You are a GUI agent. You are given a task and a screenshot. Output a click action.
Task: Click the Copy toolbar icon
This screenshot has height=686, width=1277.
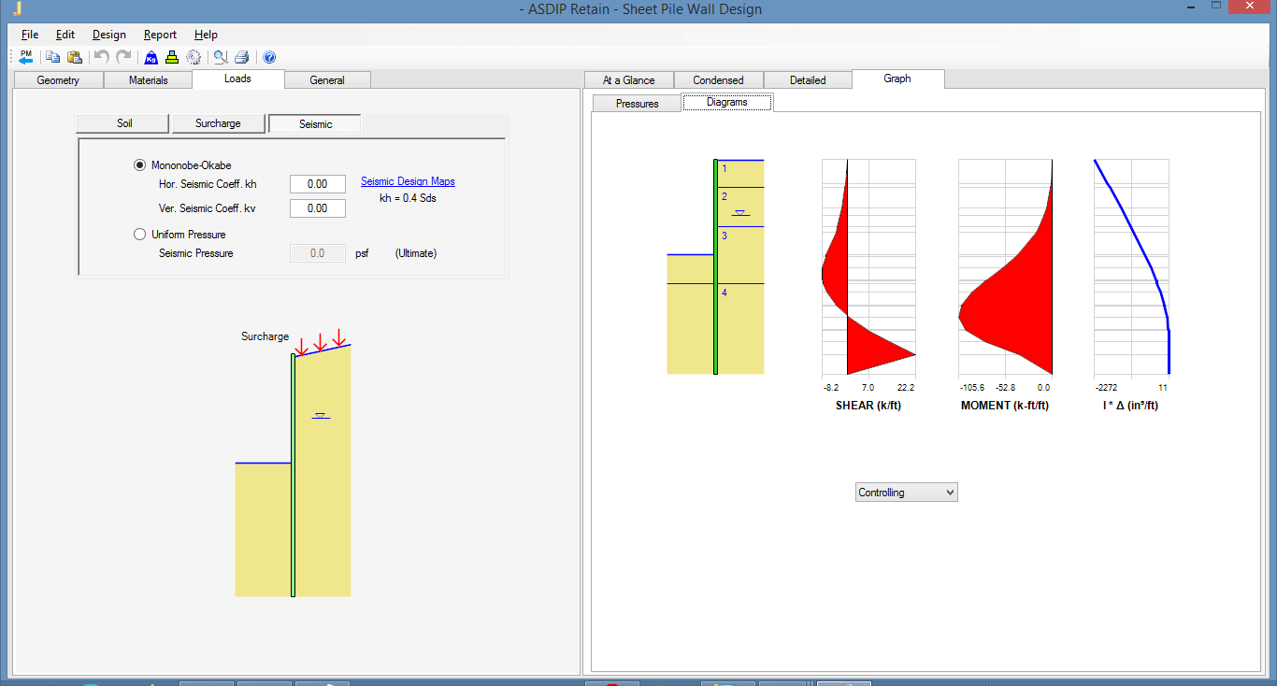(53, 57)
